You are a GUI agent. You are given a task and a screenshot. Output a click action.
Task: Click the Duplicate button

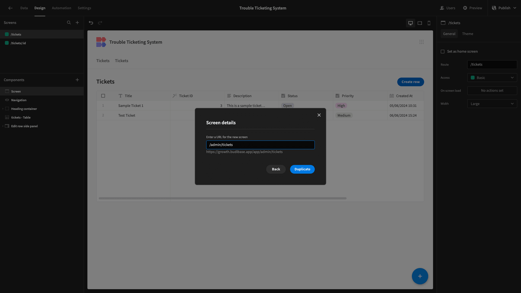coord(302,169)
